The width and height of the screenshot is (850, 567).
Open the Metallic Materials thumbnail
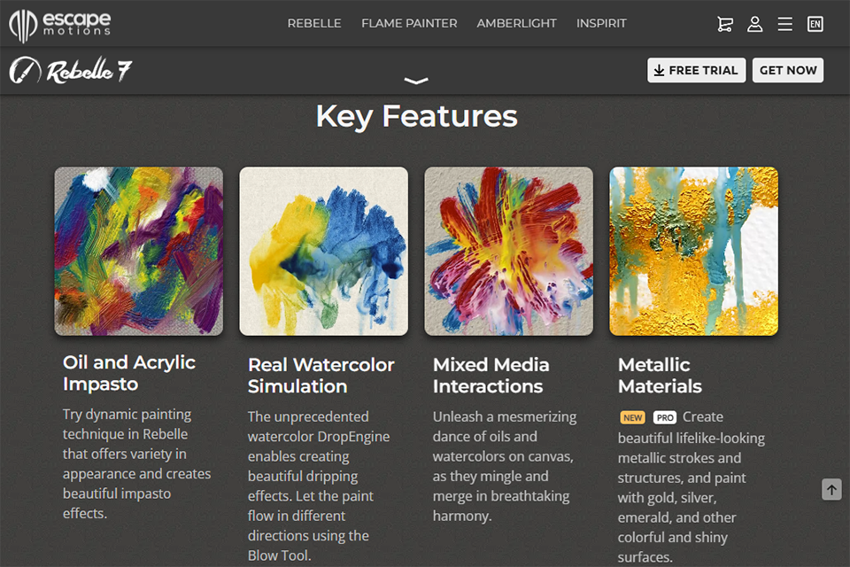tap(694, 252)
